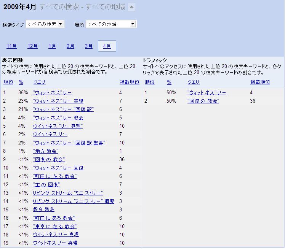This screenshot has width=285, height=249.
Task: Open rank 10 query "ウィットネス"リー 回復
Action: [x=58, y=168]
